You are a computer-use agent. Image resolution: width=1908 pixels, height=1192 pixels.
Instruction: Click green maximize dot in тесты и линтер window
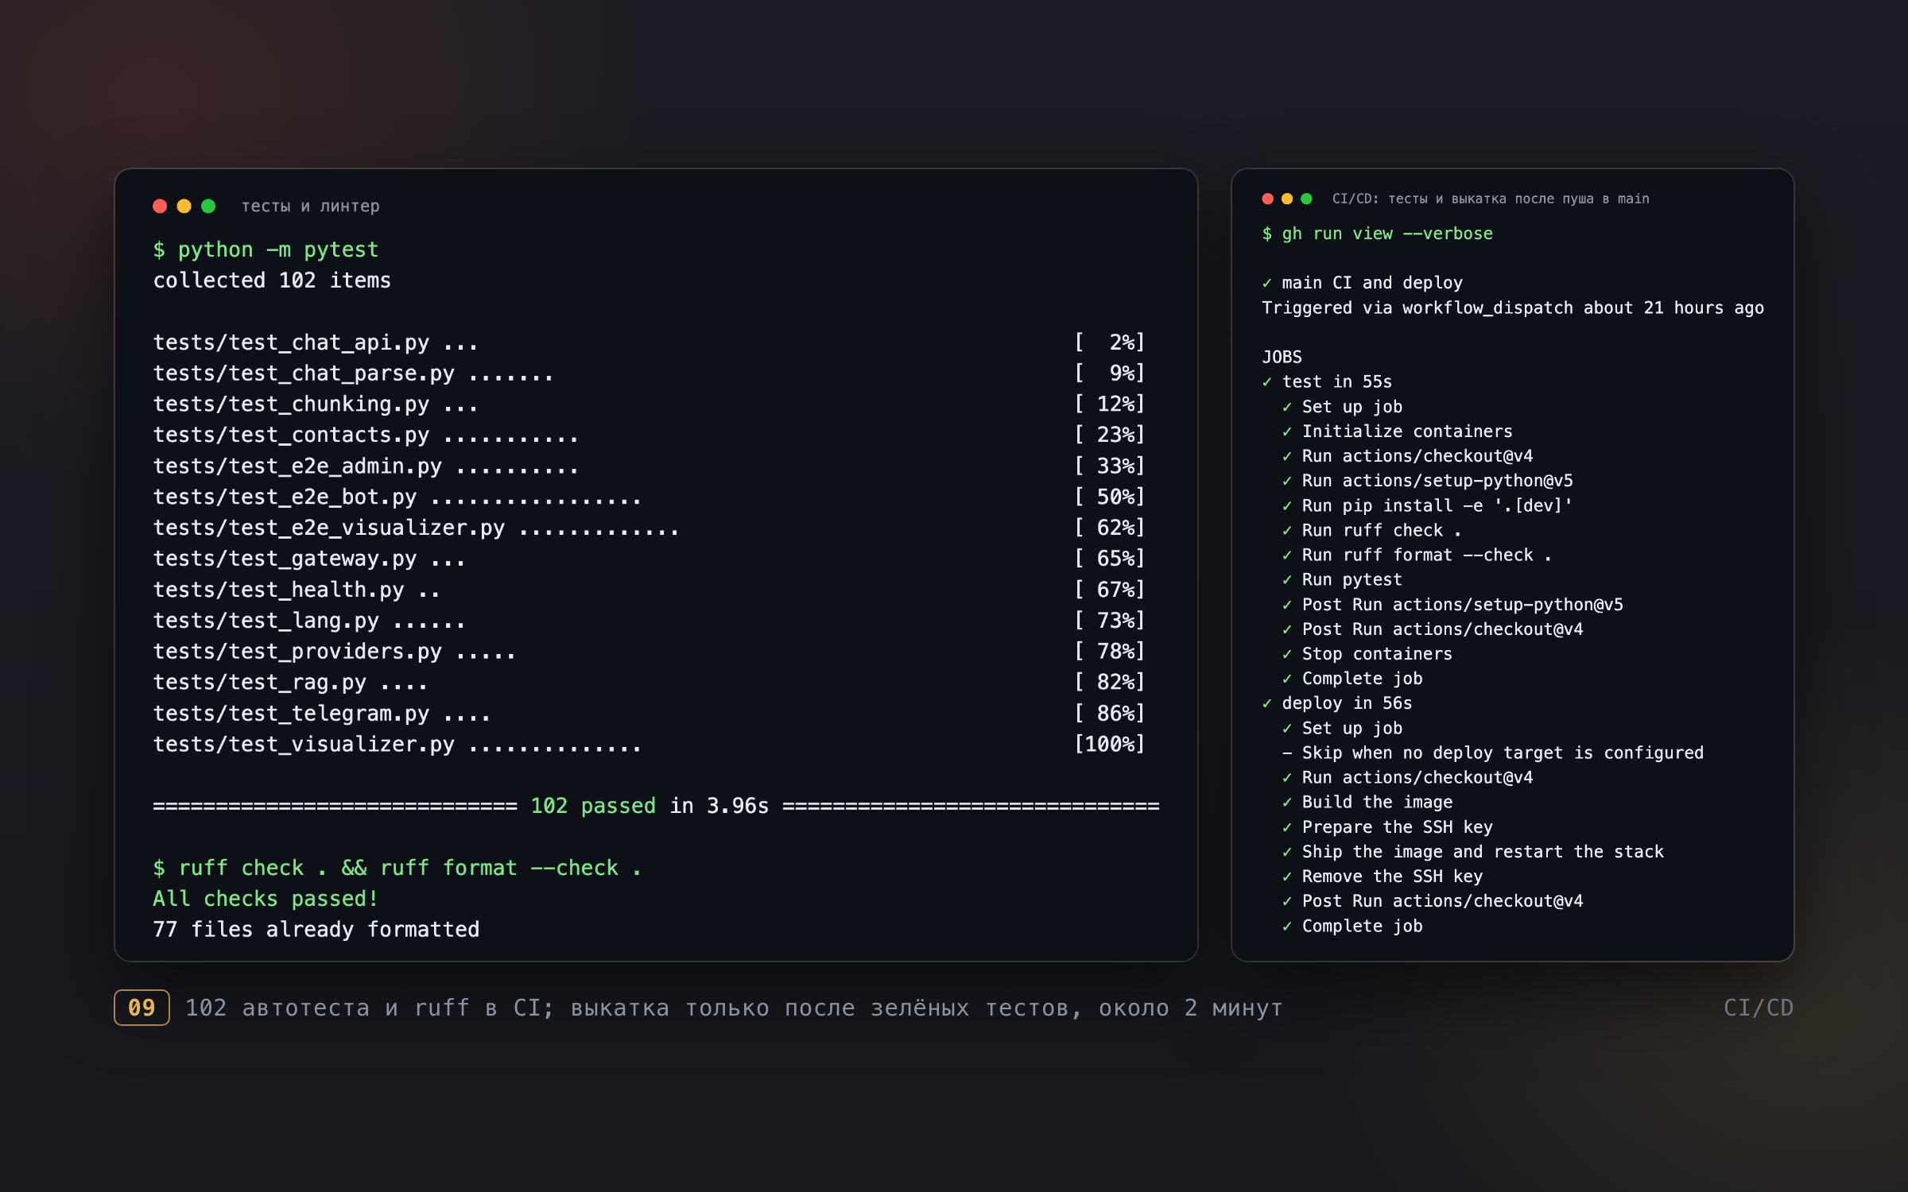pos(208,207)
